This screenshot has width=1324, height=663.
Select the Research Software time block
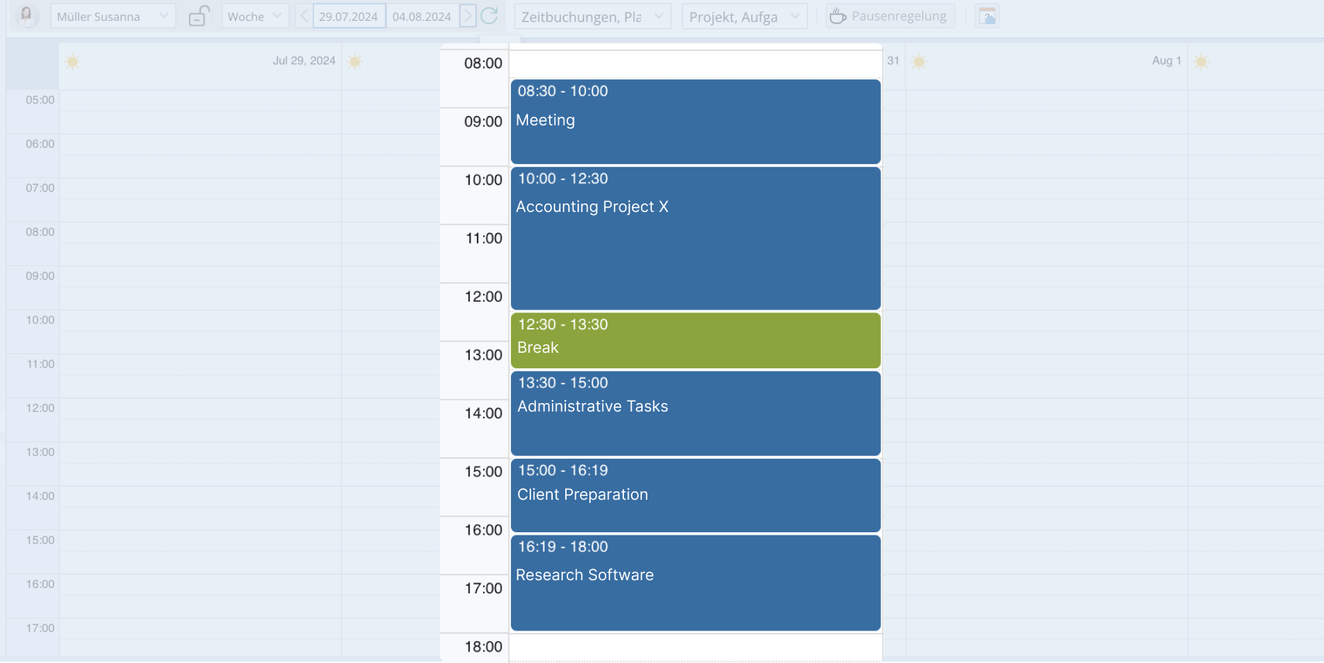(695, 583)
